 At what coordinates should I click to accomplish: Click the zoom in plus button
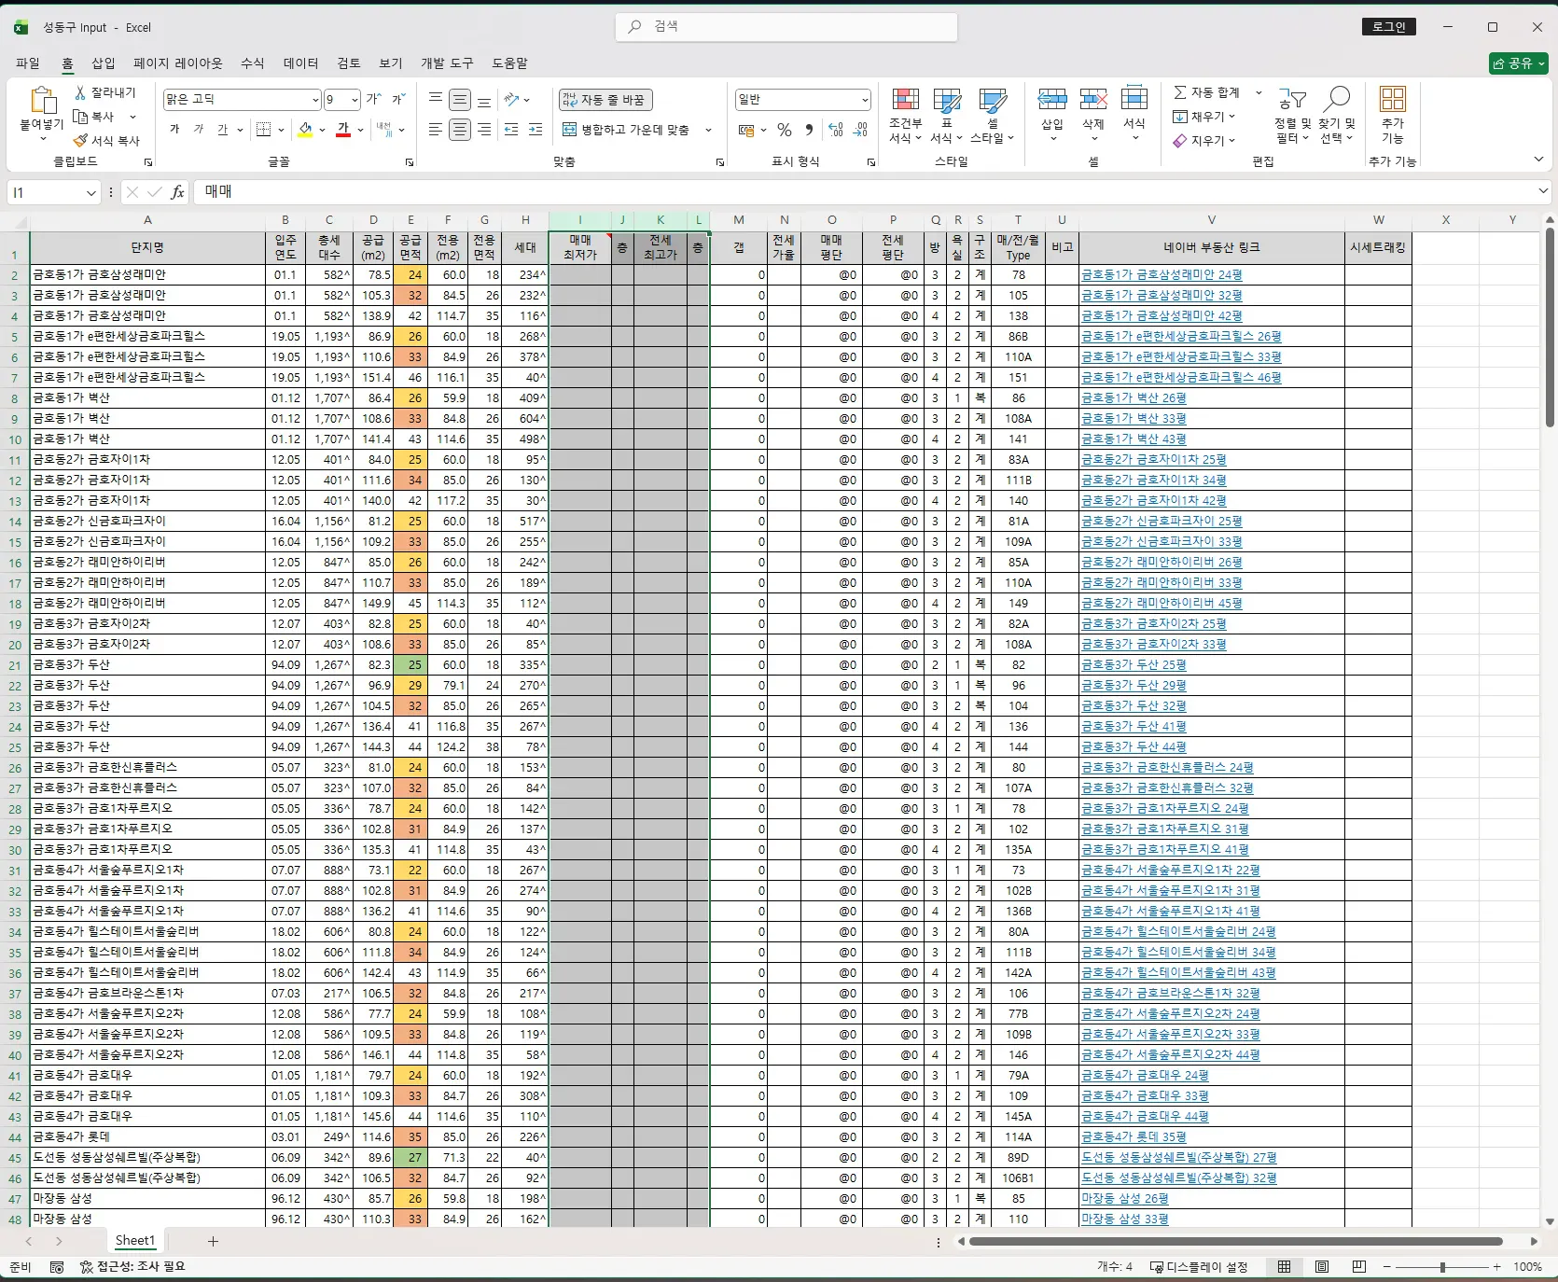coord(1496,1267)
